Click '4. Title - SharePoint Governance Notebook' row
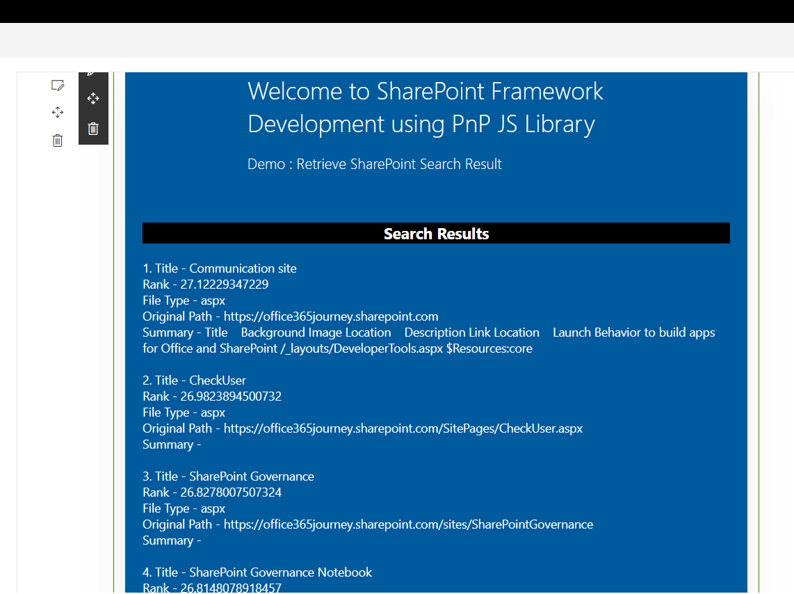The image size is (794, 594). coord(257,572)
